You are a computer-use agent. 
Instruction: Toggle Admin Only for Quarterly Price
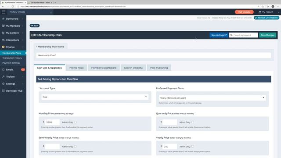tap(193, 122)
